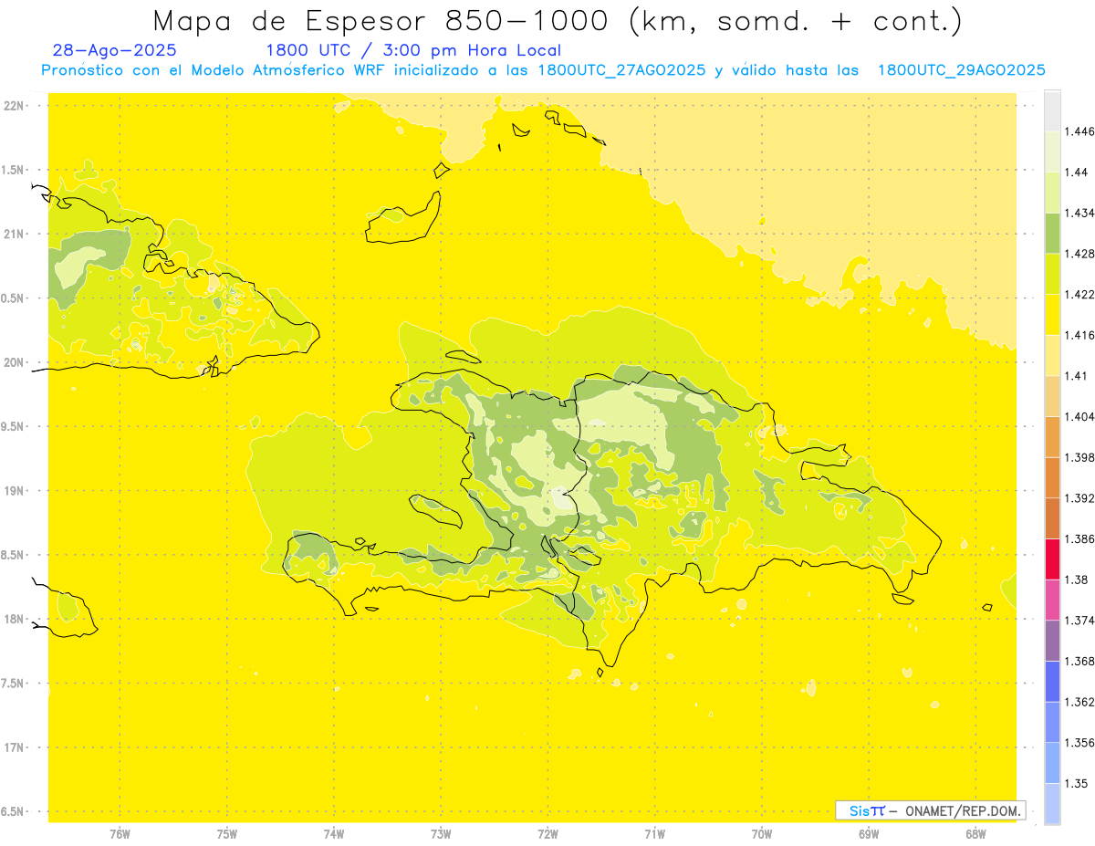Select the red legend swatch between 1.38 and 1.386

pyautogui.click(x=1052, y=559)
